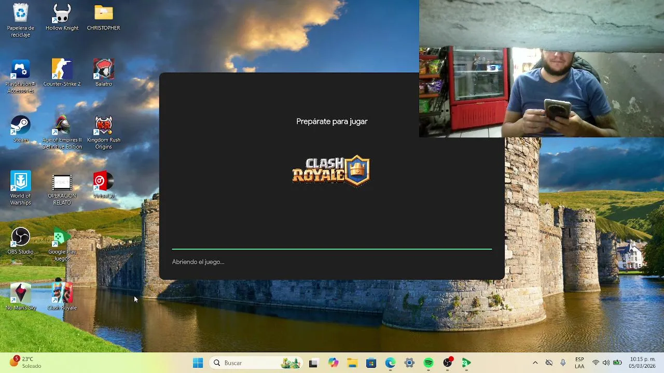Select the Hollow Knight desktop shortcut
The width and height of the screenshot is (664, 373).
click(62, 18)
